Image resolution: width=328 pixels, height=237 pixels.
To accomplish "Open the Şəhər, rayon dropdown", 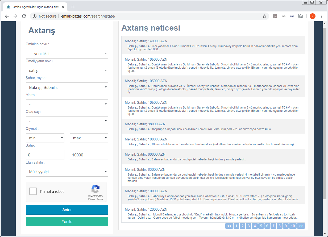I will 67,87.
